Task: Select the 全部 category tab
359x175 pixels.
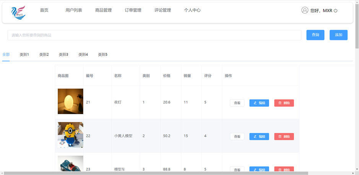Action: coord(6,54)
